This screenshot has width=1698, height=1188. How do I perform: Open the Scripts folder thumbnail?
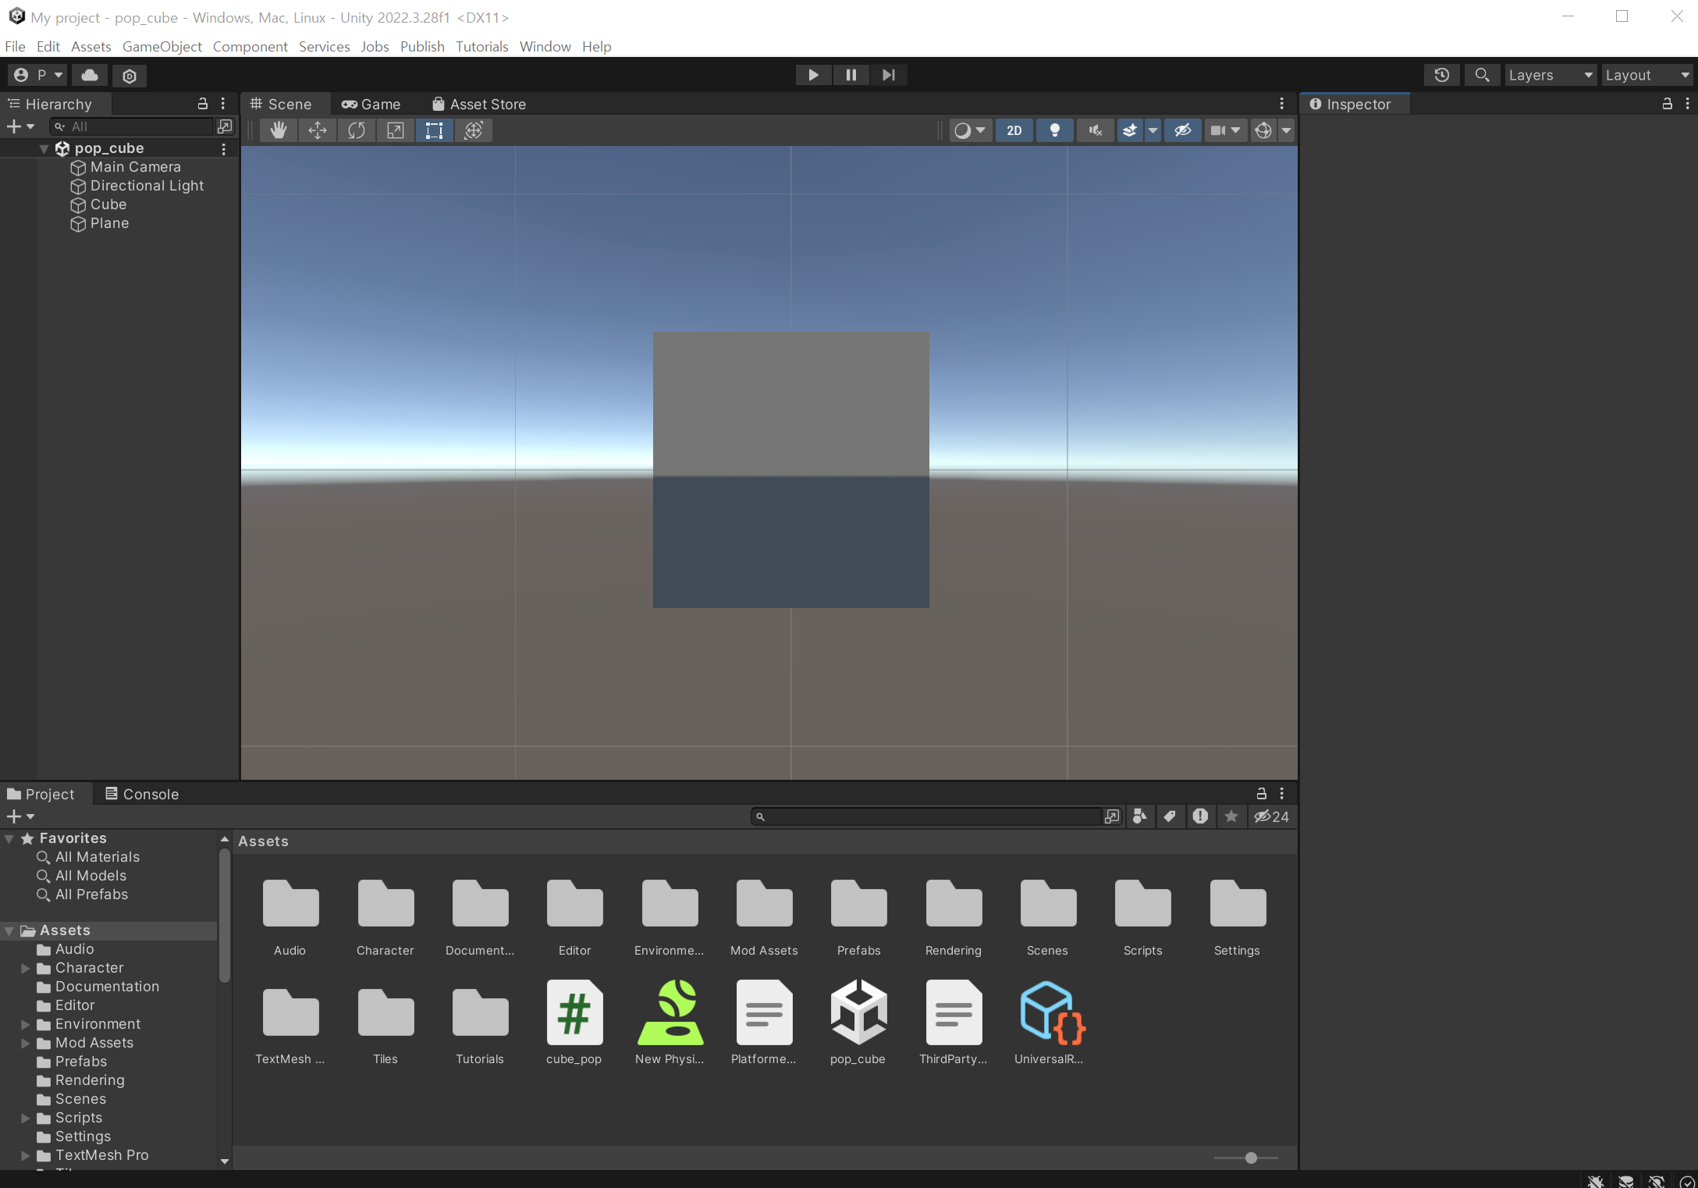pyautogui.click(x=1143, y=904)
